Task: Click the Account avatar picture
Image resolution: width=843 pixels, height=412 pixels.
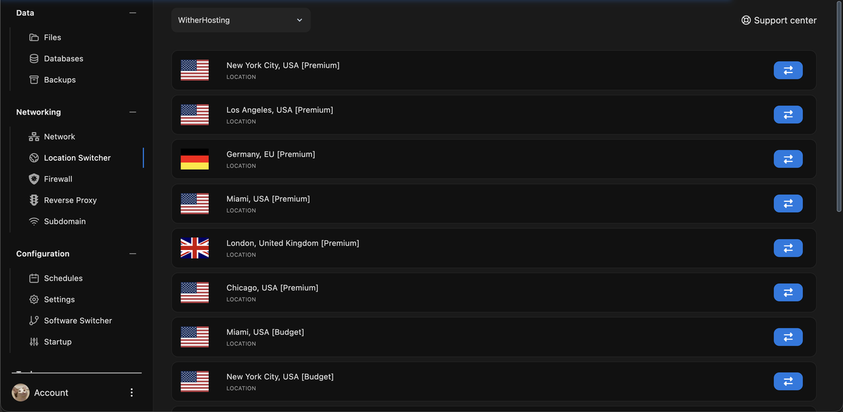Action: pos(20,392)
